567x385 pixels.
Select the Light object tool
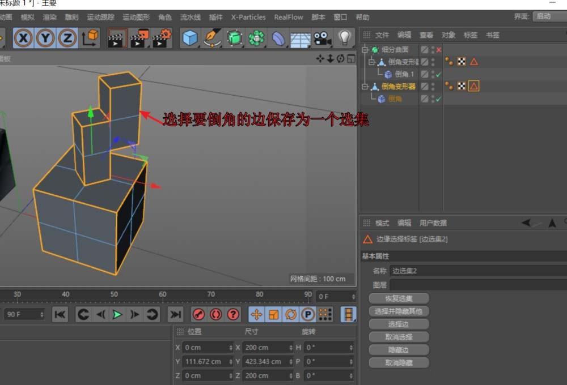(x=345, y=38)
